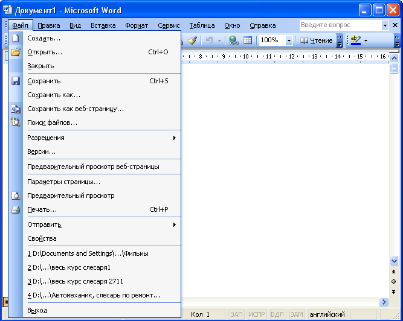Click английский language in status bar

(327, 314)
